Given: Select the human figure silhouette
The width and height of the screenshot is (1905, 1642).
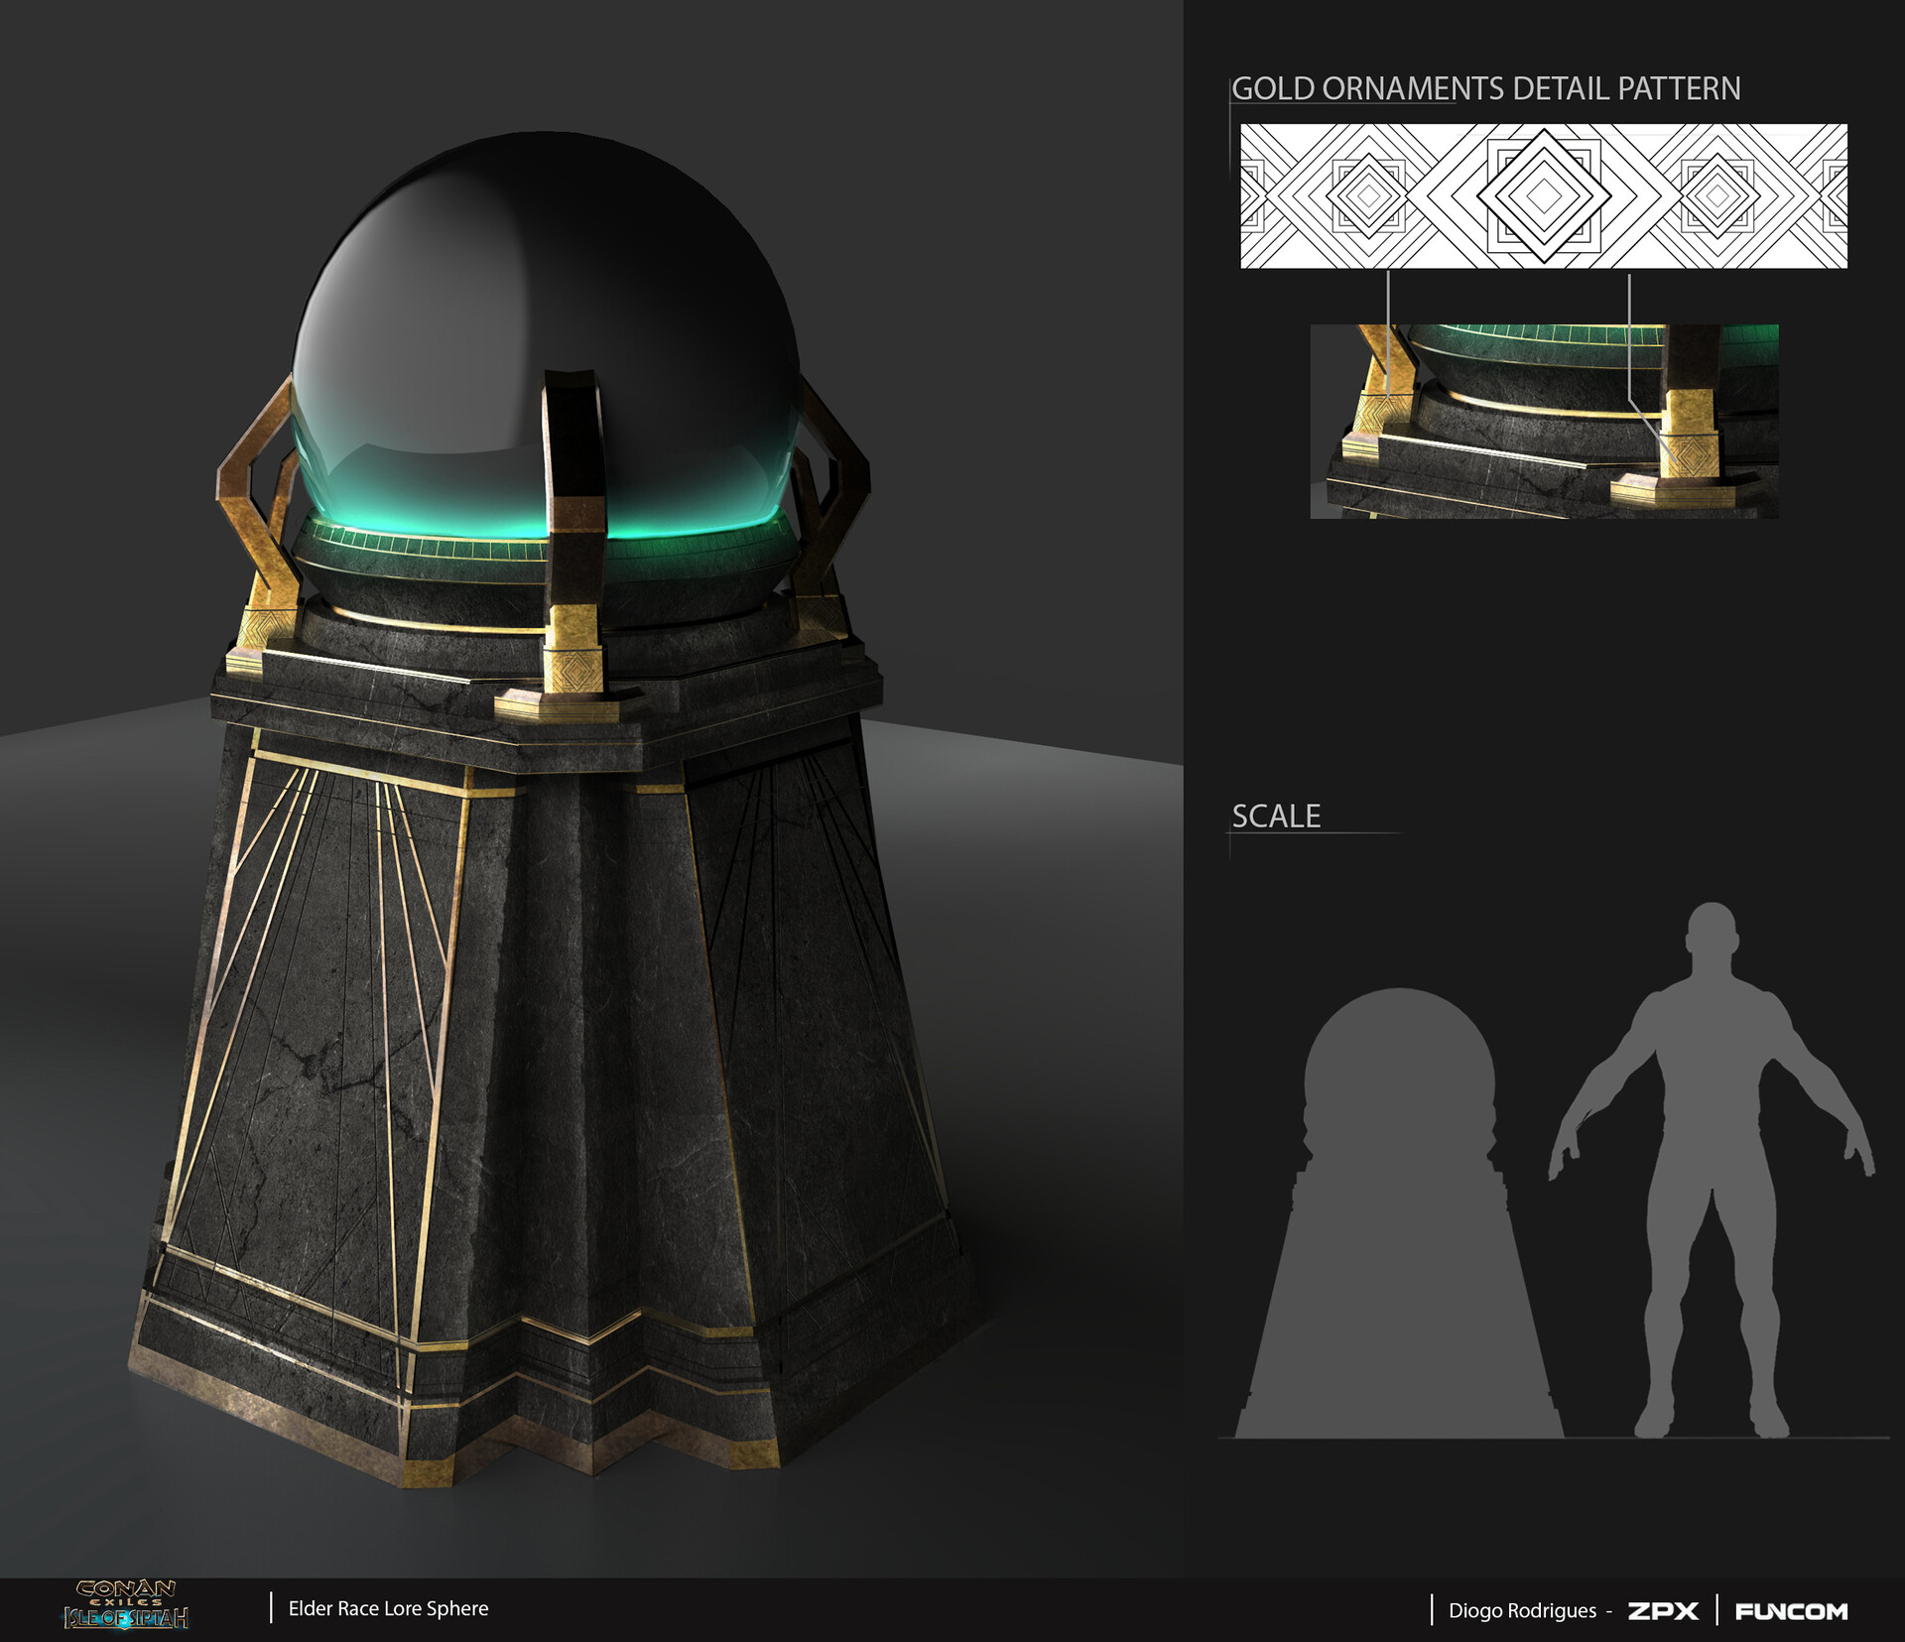Looking at the screenshot, I should click(x=1712, y=1170).
